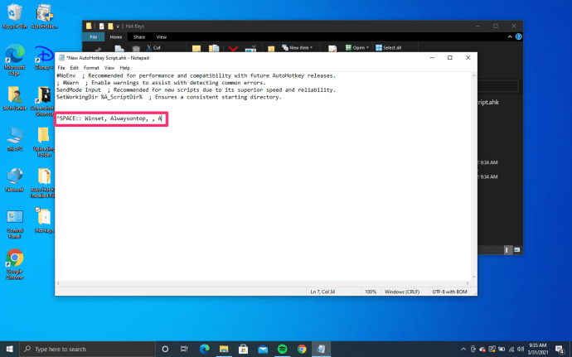Click the Properties icon in explorer ribbon
572x357 pixels.
(x=332, y=49)
